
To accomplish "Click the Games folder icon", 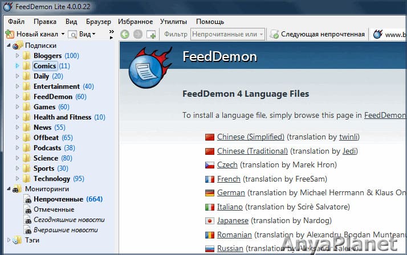I will pyautogui.click(x=26, y=107).
